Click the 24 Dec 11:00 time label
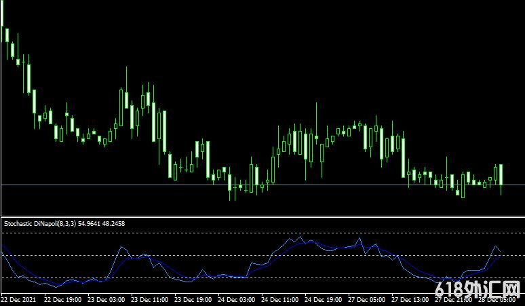 coord(280,299)
